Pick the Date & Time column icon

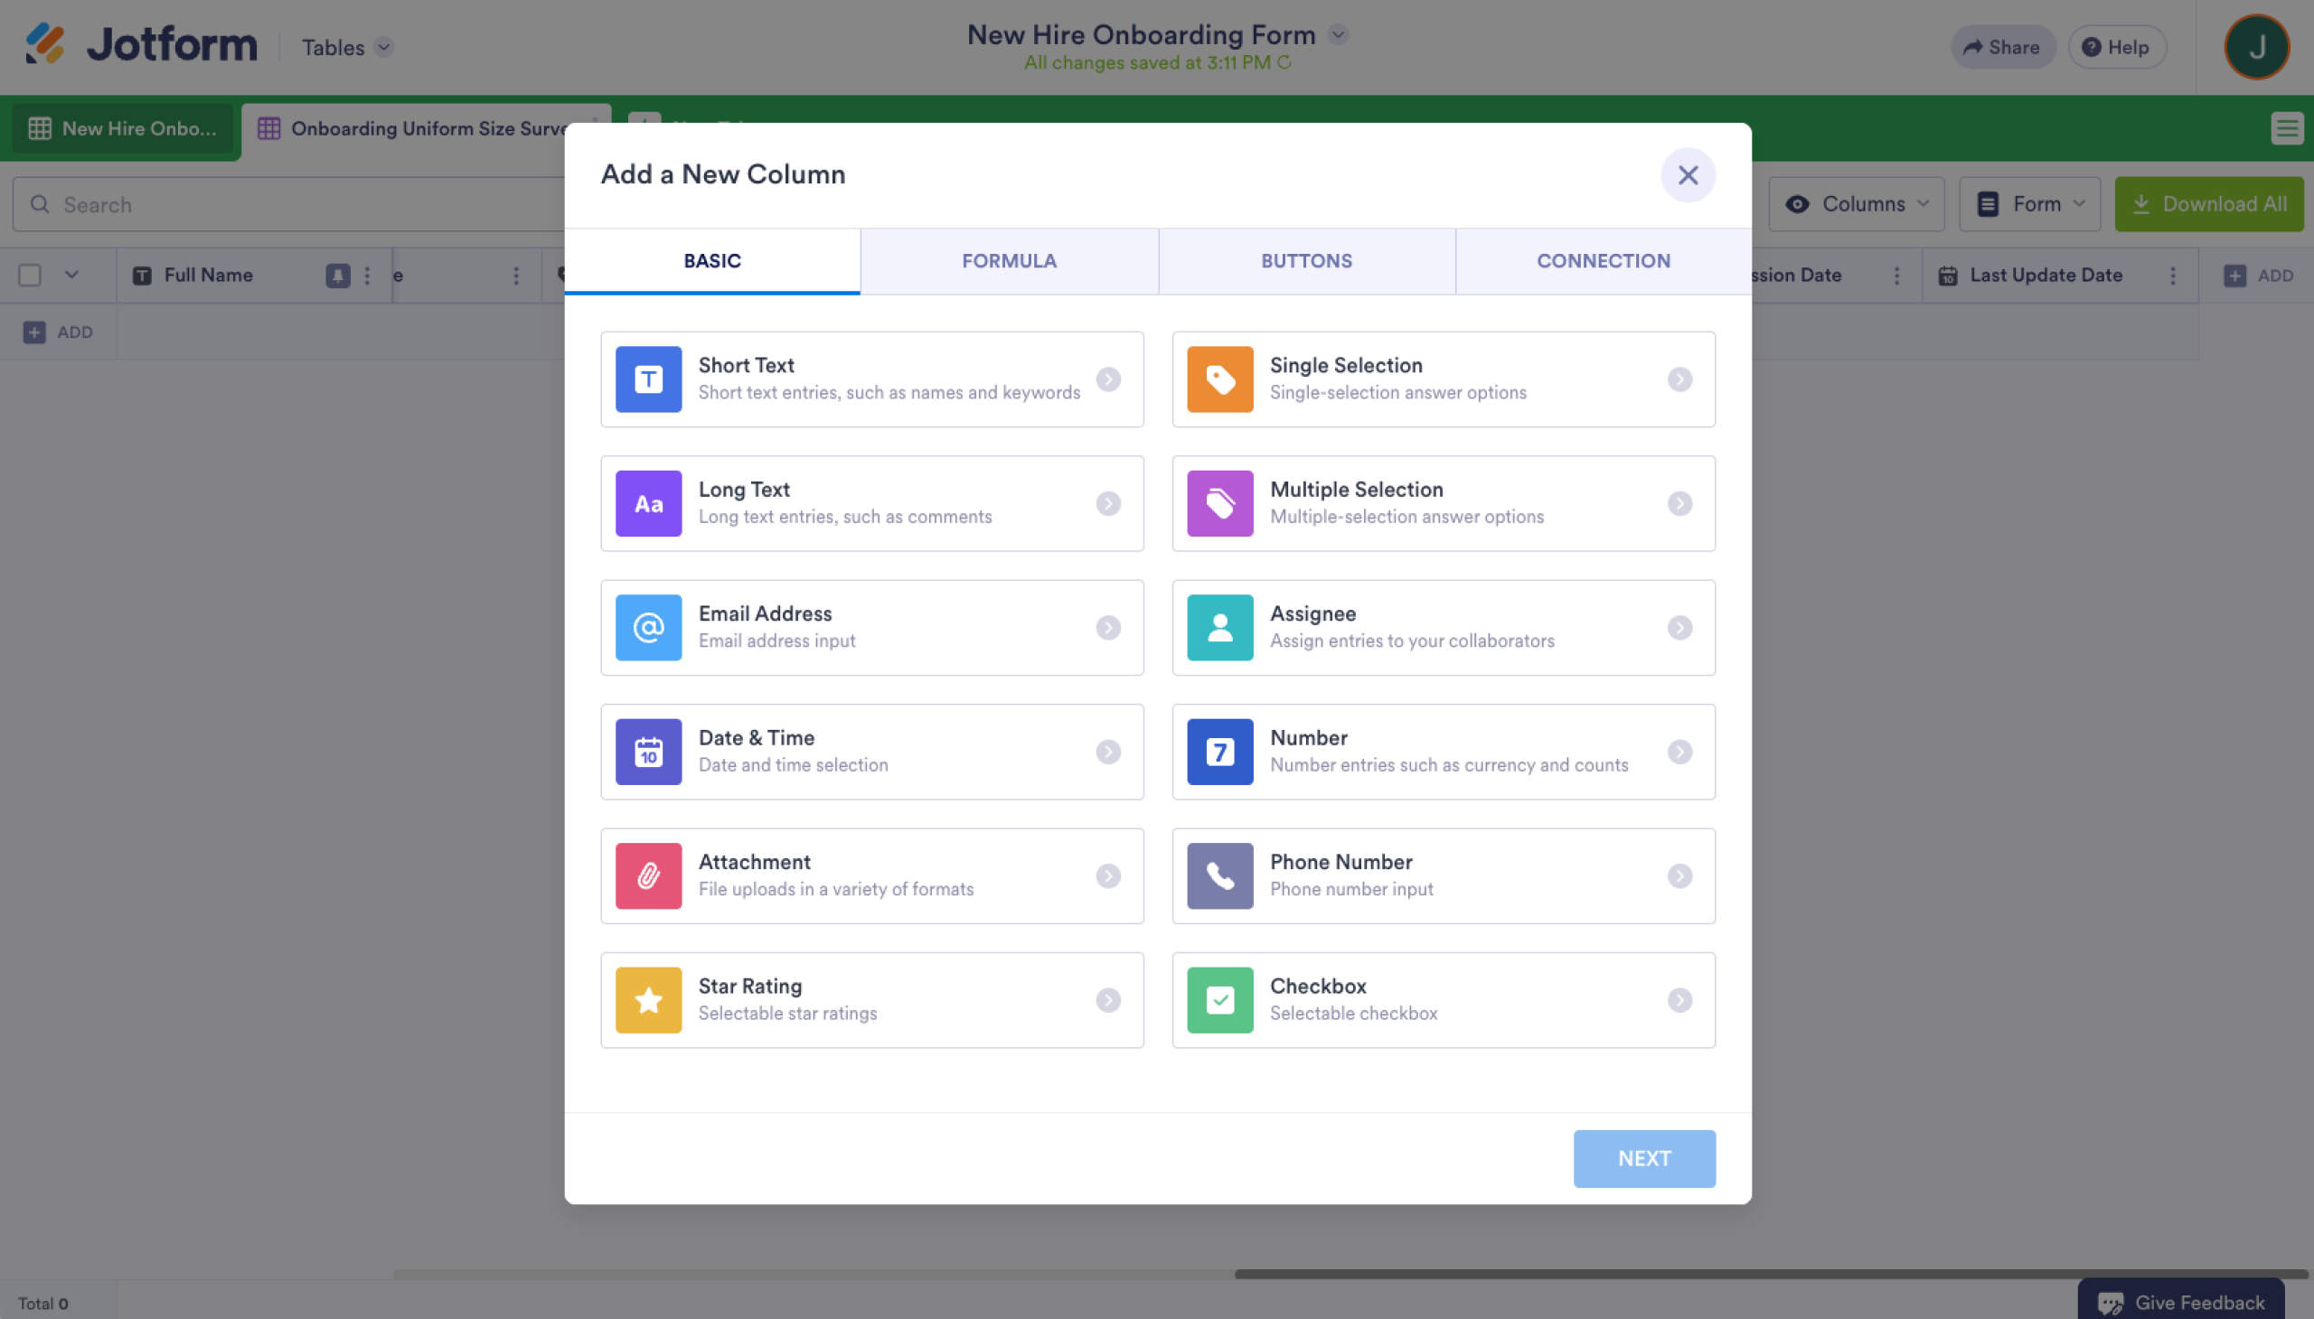click(647, 751)
